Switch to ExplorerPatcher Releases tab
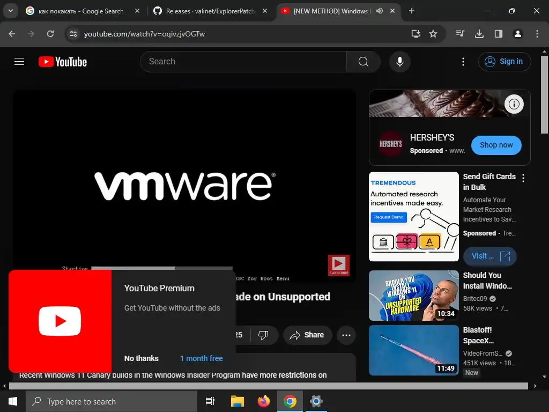The image size is (549, 412). [x=210, y=11]
